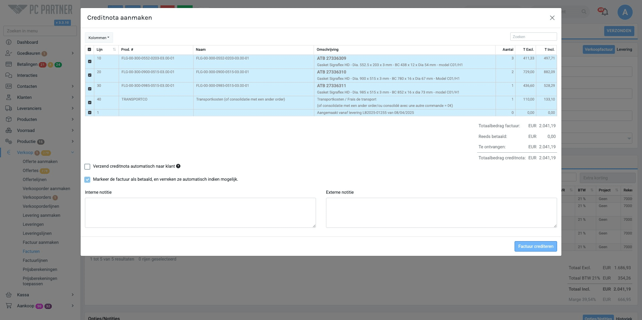
Task: Open Factuurlijnen menu item
Action: tap(35, 260)
